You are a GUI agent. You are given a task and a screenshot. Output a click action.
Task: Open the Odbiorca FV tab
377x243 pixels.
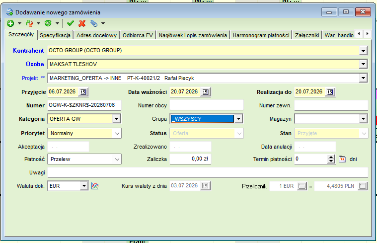coord(138,35)
